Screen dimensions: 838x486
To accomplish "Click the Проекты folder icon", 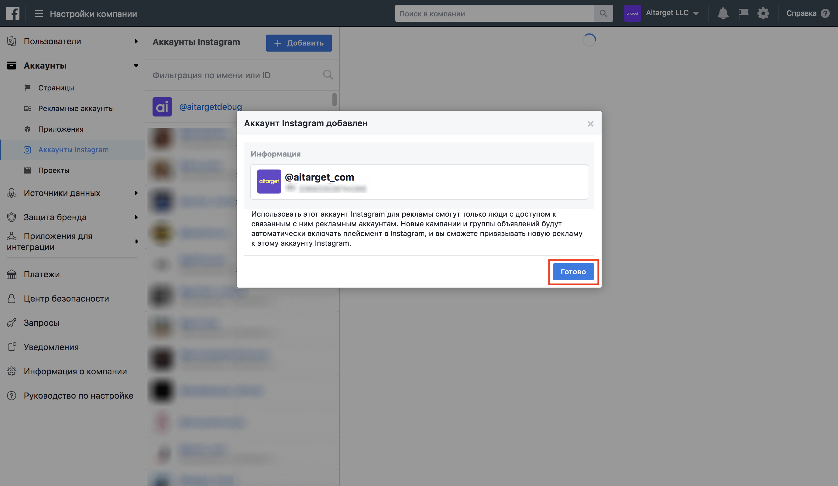I will pyautogui.click(x=28, y=170).
